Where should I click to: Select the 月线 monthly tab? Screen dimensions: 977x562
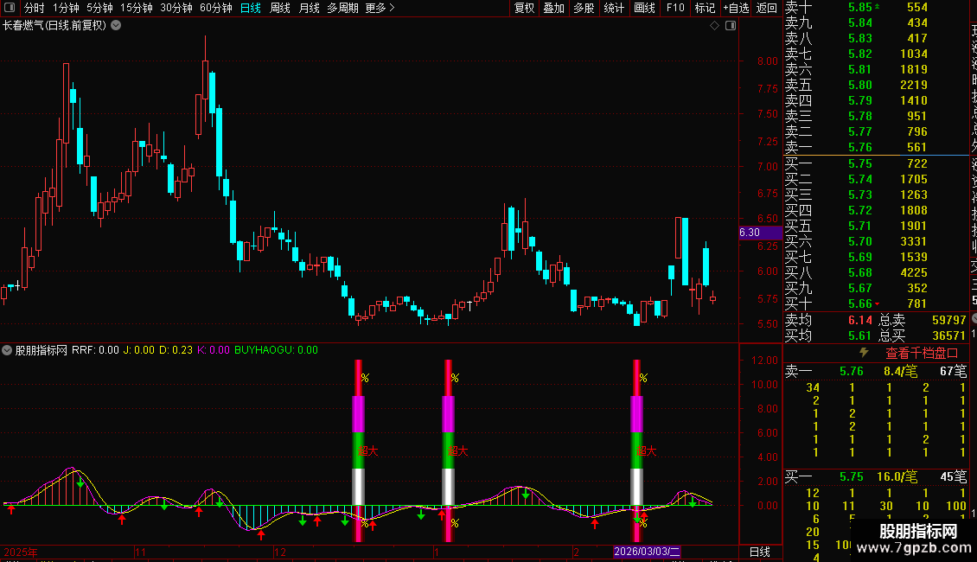309,8
